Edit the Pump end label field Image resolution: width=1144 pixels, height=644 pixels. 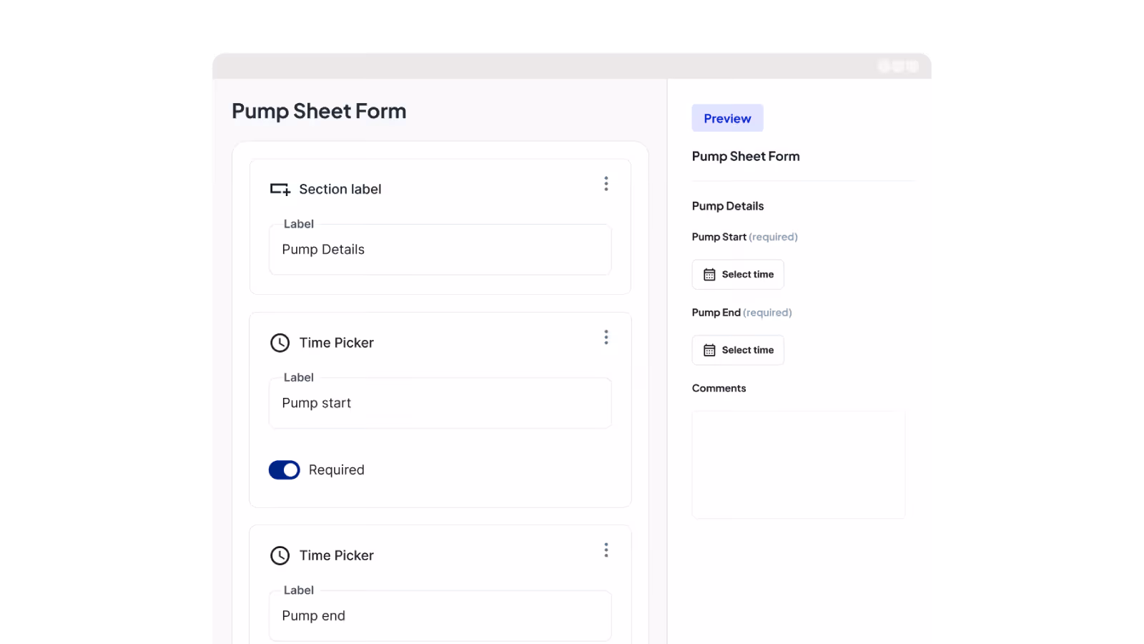pyautogui.click(x=440, y=615)
